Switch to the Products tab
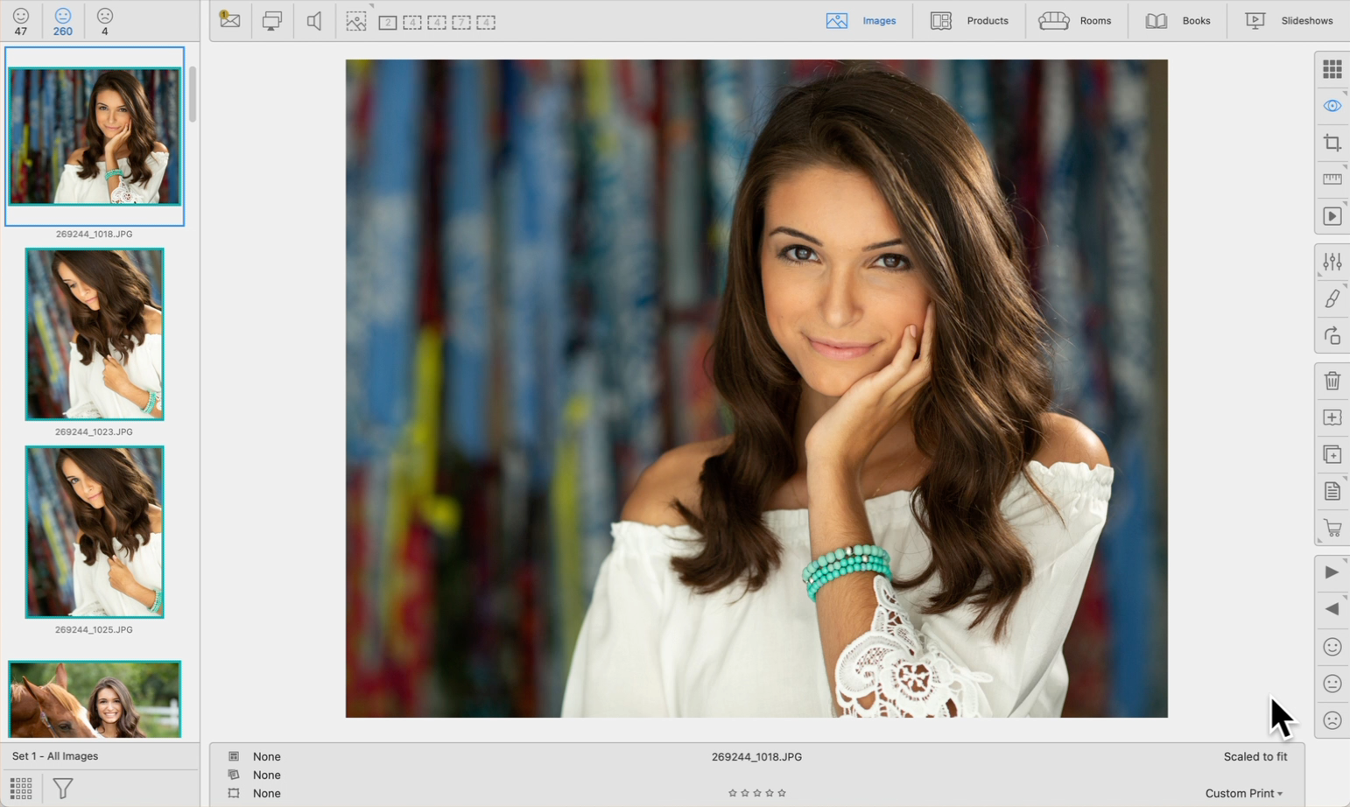Image resolution: width=1350 pixels, height=807 pixels. click(x=969, y=21)
